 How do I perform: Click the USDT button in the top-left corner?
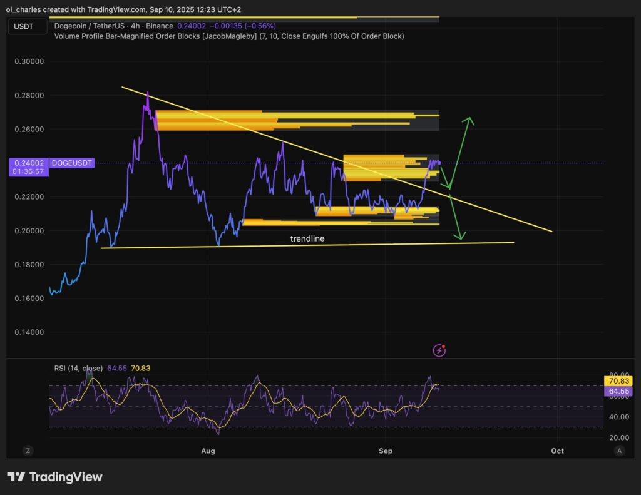(26, 26)
